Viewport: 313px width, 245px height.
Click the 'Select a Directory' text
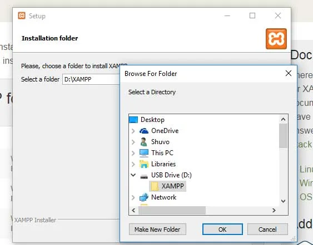[x=152, y=92]
